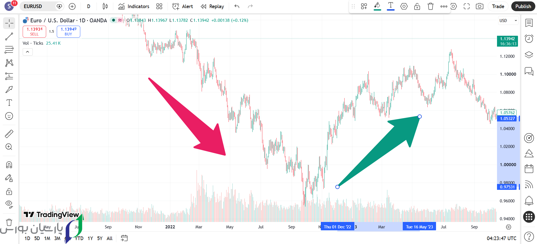This screenshot has width=537, height=244.
Task: Open the D interval dropdown
Action: (89, 6)
